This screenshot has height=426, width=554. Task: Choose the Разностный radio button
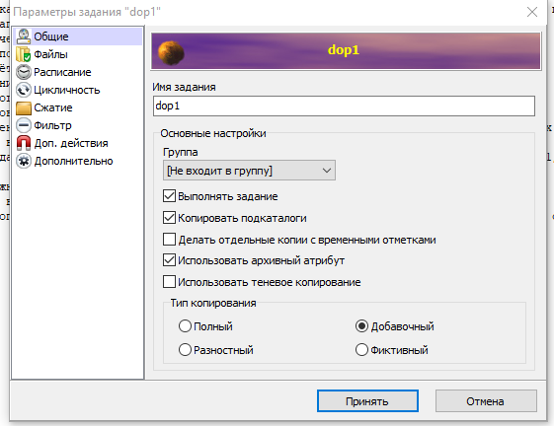(185, 350)
